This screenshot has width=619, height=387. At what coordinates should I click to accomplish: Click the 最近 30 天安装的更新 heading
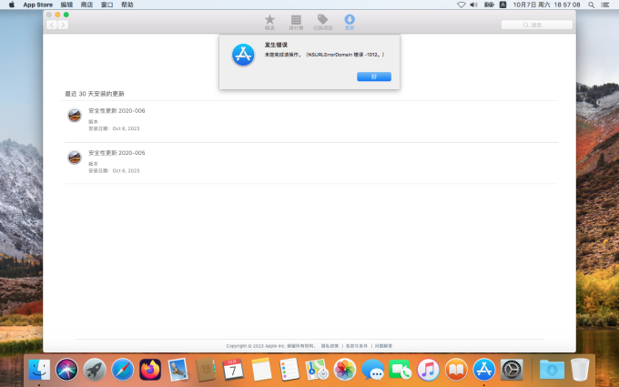95,94
